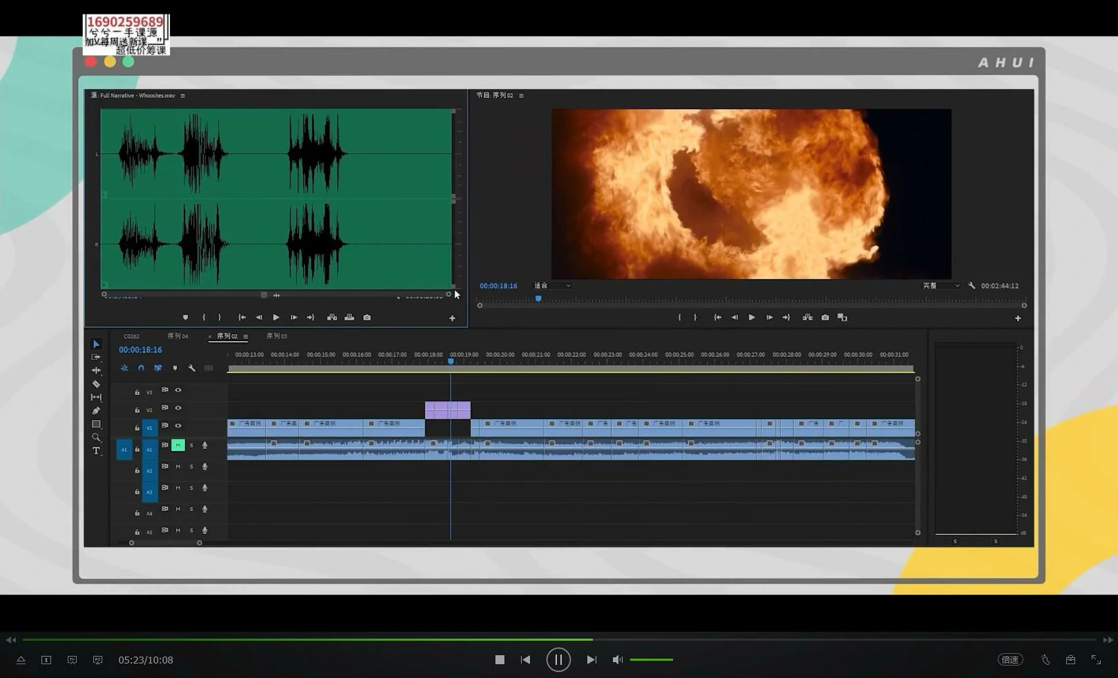
Task: Unmute audio track A1 via the green M
Action: 178,445
